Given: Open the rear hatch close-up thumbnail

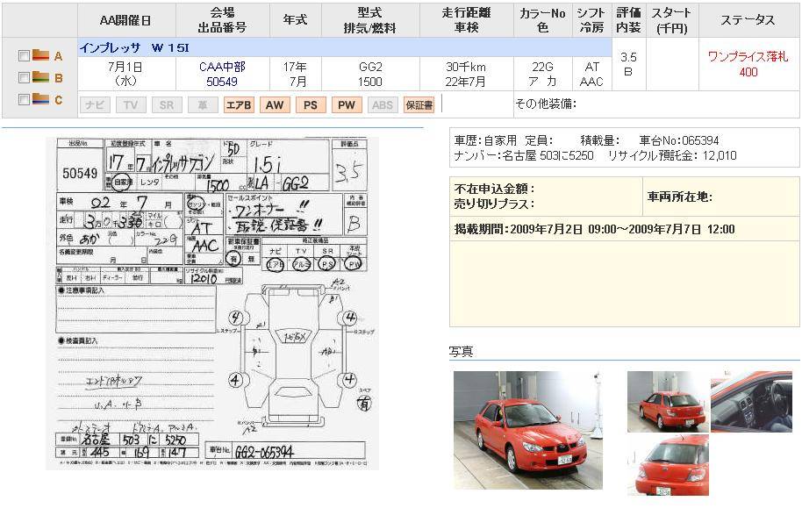Looking at the screenshot, I should [668, 465].
